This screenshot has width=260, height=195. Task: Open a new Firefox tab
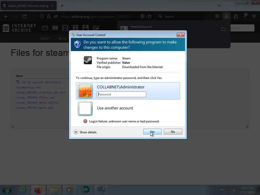(x=62, y=6)
